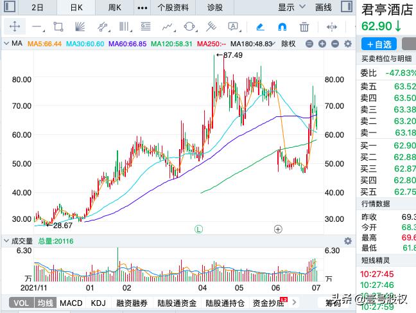The image size is (416, 313).
Task: Click the MA5:66.44 indicator label
Action: pos(44,44)
